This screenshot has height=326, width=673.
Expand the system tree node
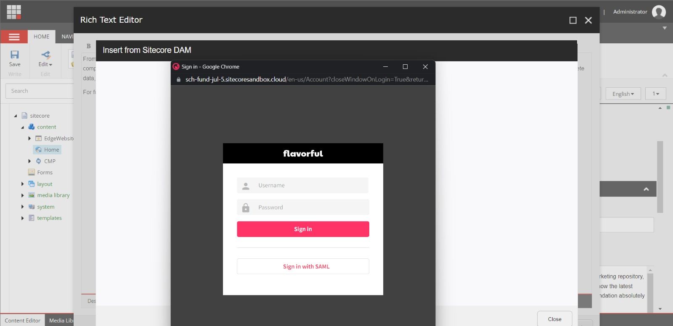tap(22, 207)
